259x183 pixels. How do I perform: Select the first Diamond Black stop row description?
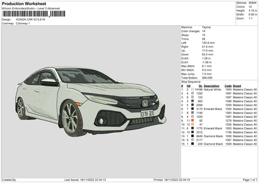coord(213,136)
